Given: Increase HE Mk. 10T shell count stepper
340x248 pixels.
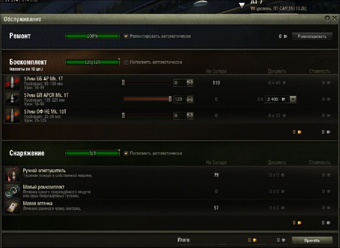Looking at the screenshot, I should point(190,114).
